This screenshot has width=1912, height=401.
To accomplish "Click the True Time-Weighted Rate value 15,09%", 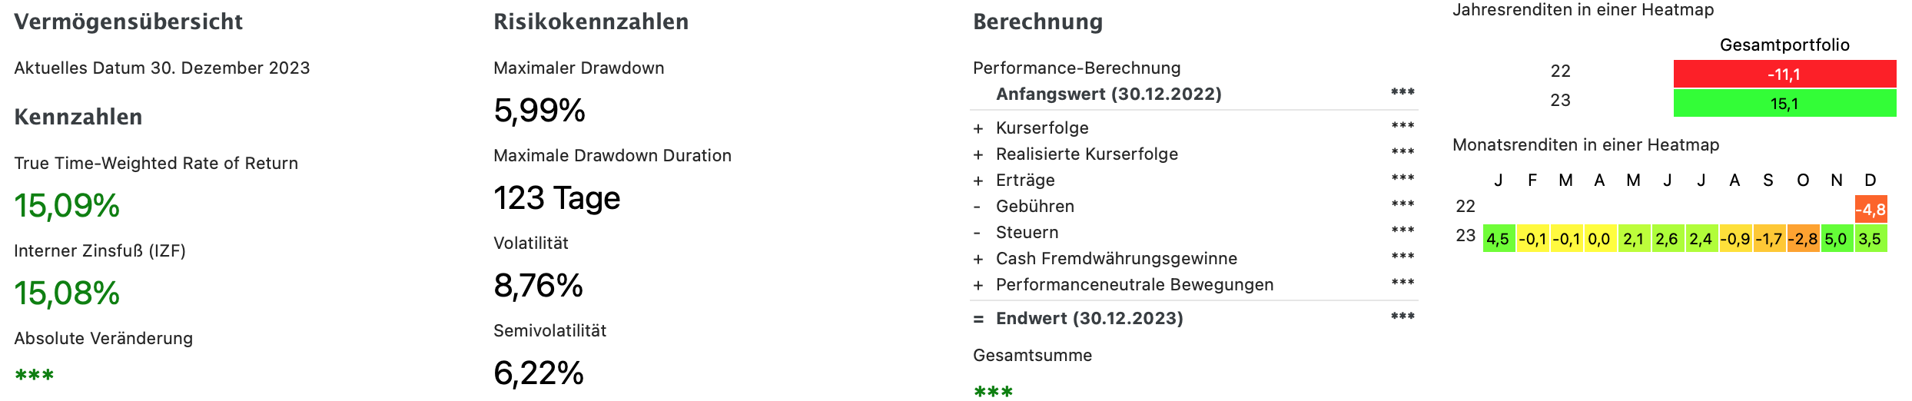I will [x=67, y=206].
